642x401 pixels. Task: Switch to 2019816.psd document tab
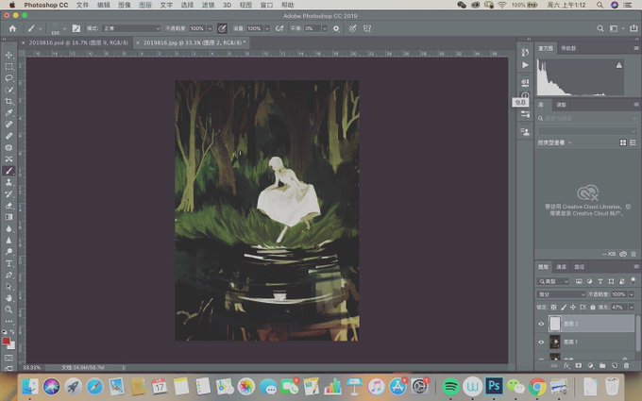[78, 42]
